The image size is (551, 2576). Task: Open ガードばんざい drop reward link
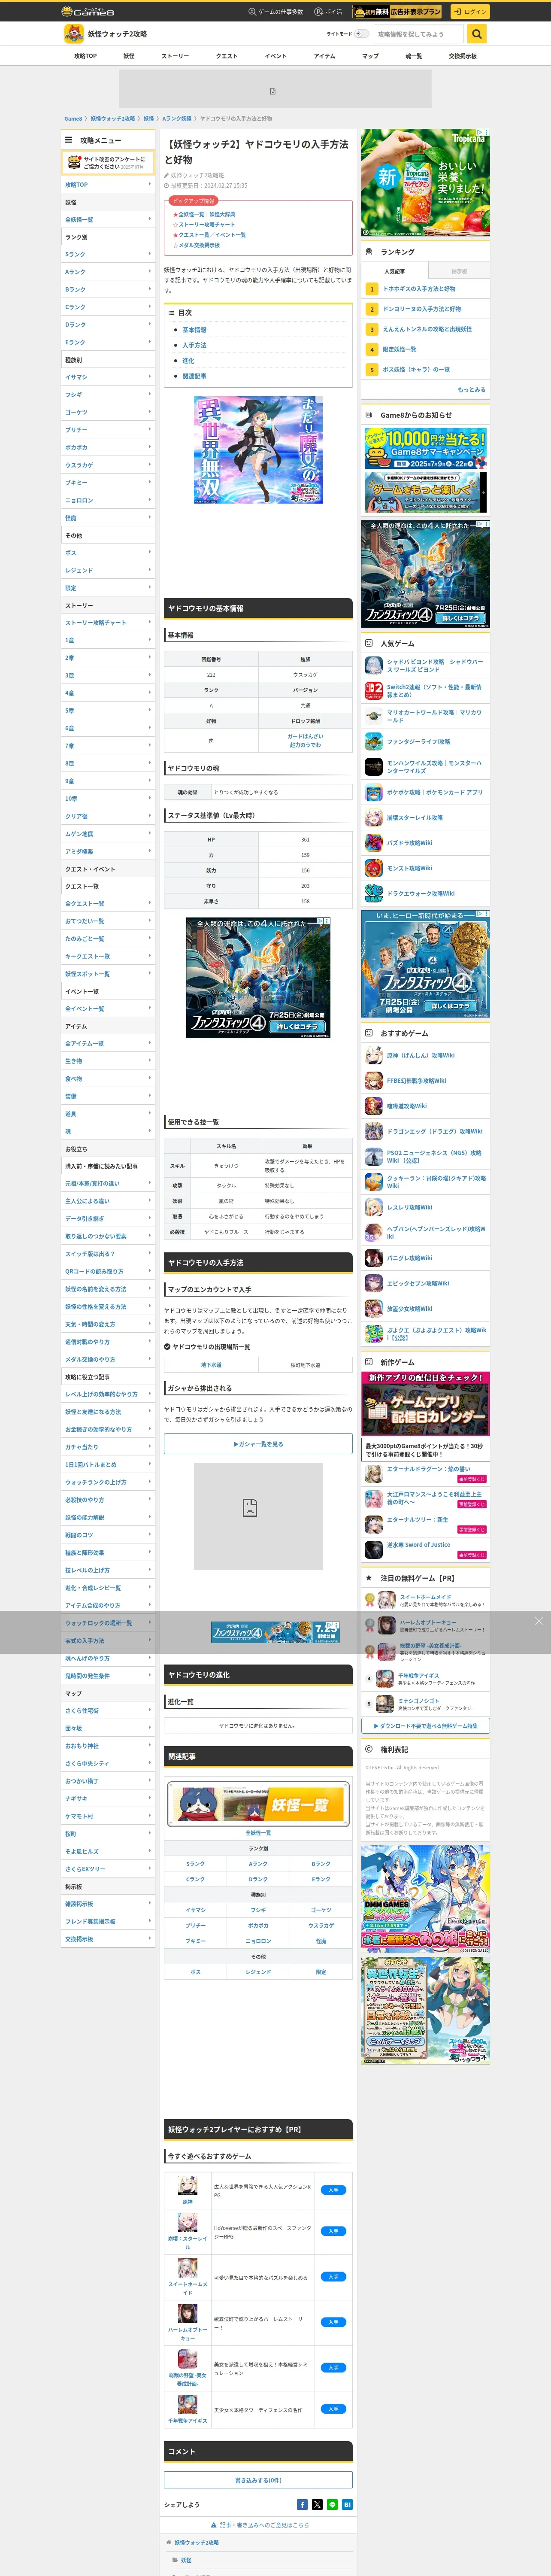pos(305,736)
